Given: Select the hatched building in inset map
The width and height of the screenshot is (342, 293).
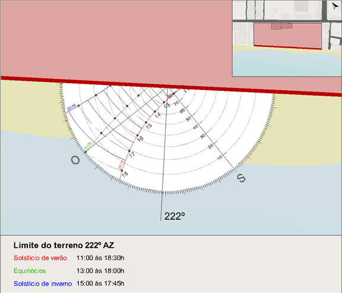Looking at the screenshot, I should pyautogui.click(x=281, y=26).
